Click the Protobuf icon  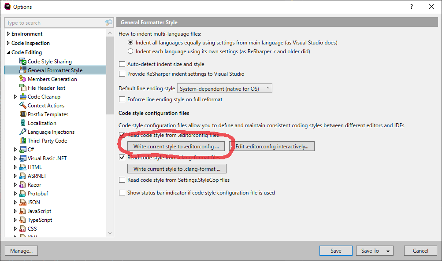pyautogui.click(x=23, y=194)
